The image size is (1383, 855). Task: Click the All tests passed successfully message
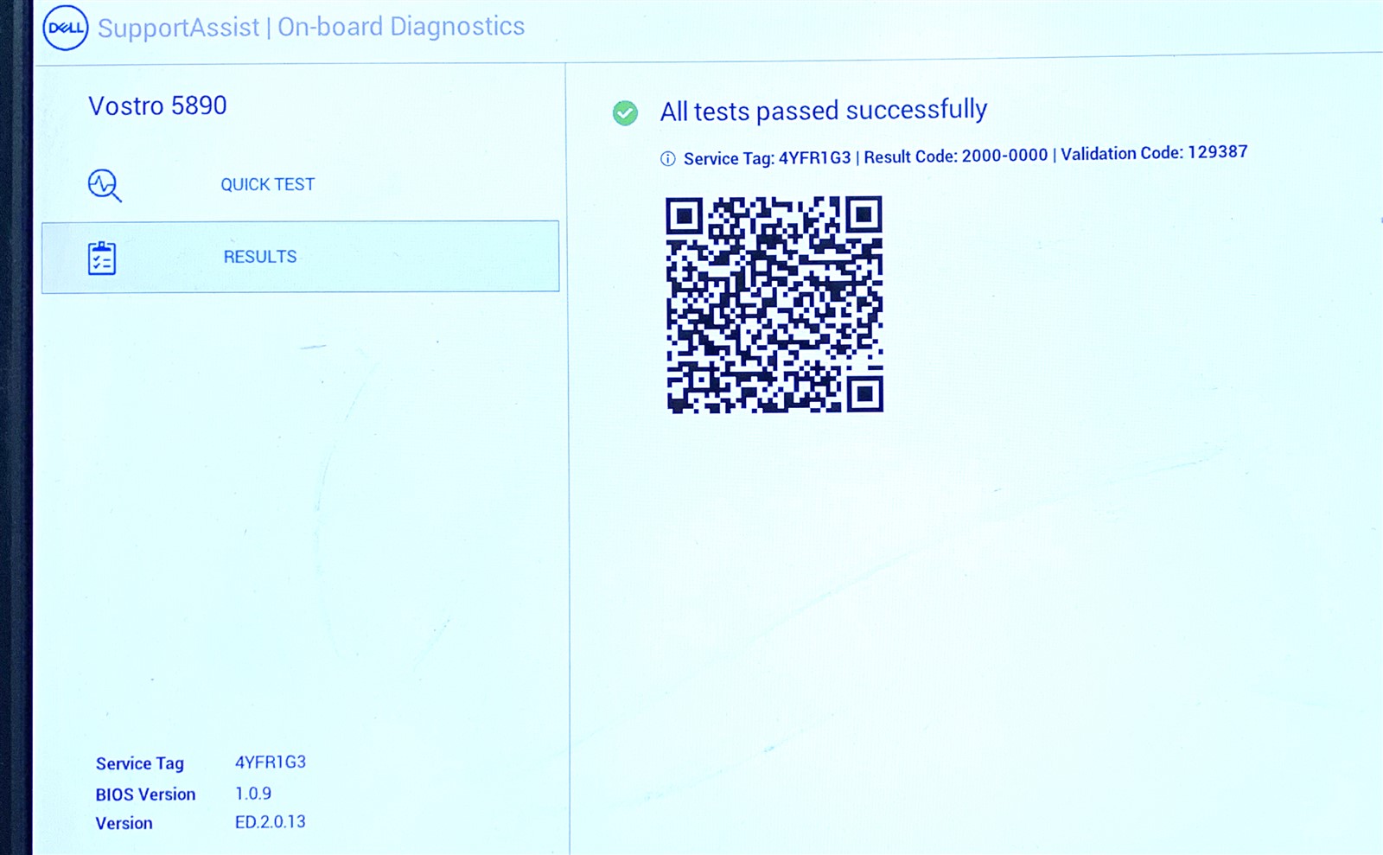tap(823, 111)
